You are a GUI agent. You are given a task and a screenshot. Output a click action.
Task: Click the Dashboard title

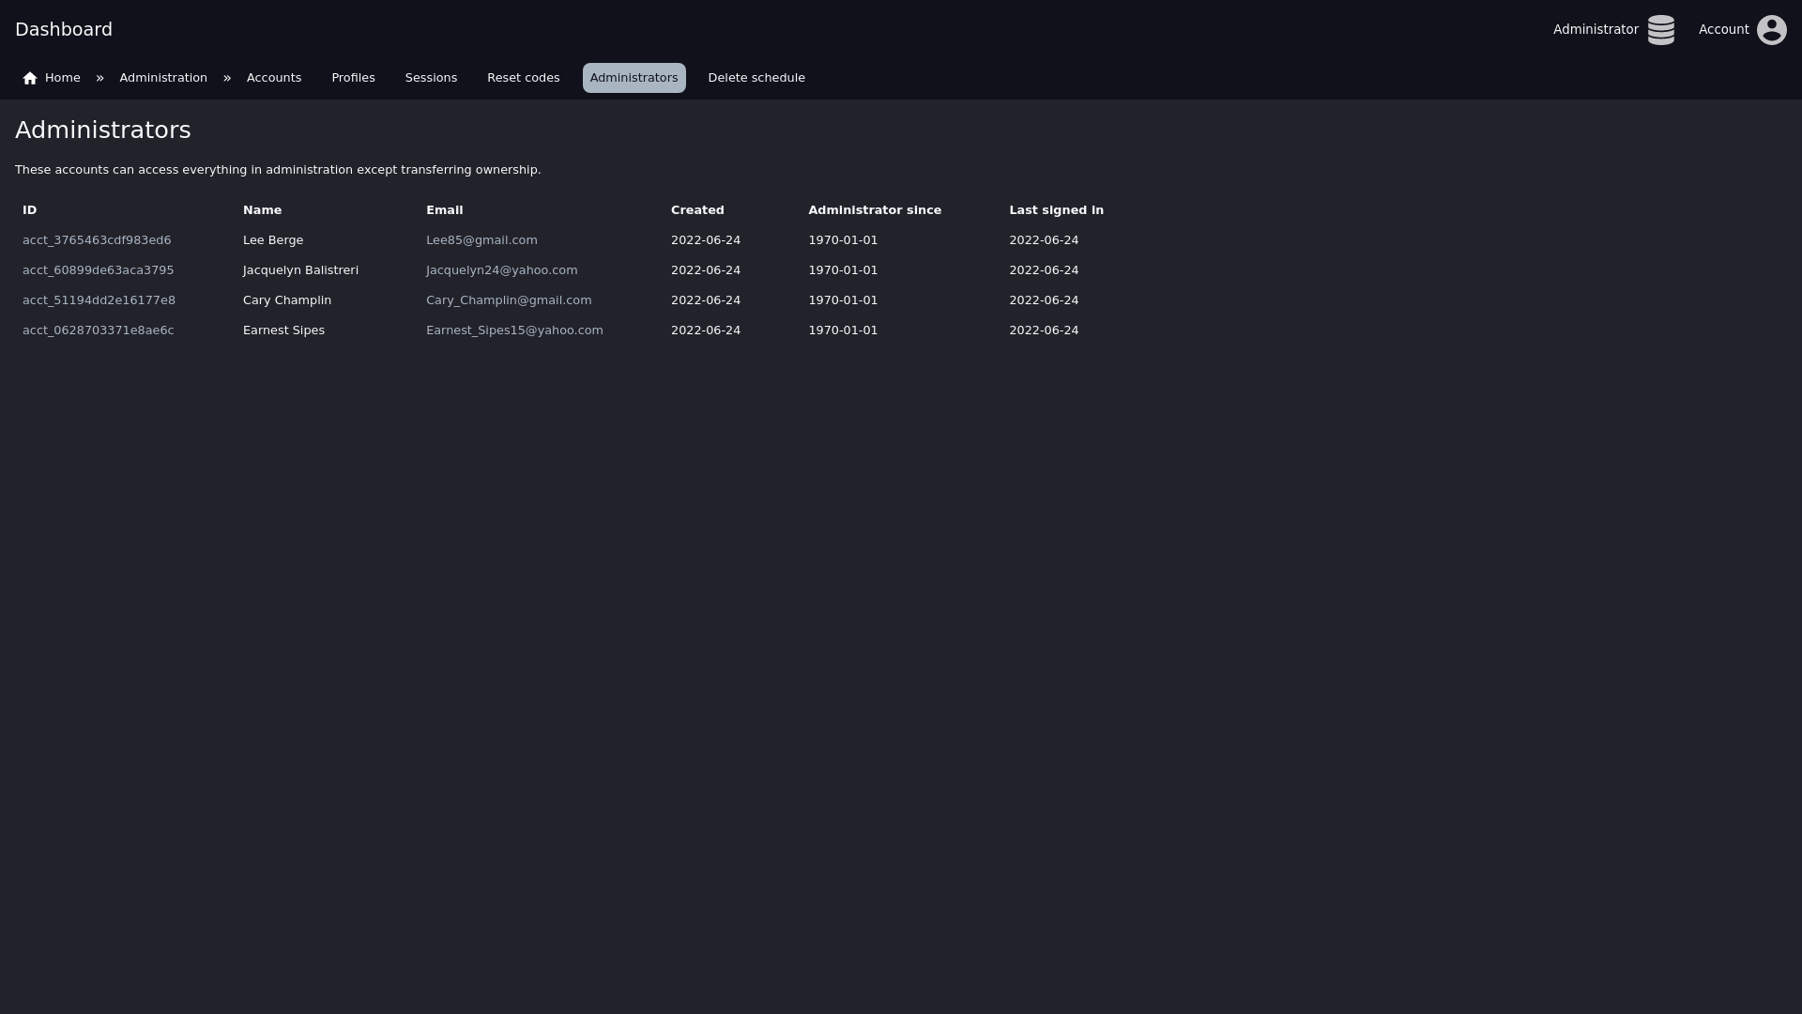(64, 29)
